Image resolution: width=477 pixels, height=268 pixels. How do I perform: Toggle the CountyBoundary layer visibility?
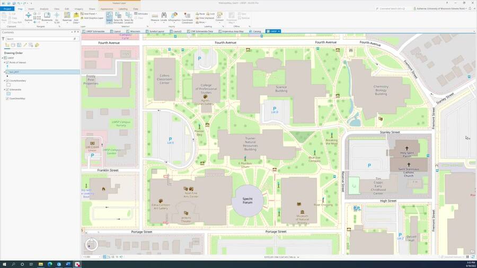click(7, 81)
